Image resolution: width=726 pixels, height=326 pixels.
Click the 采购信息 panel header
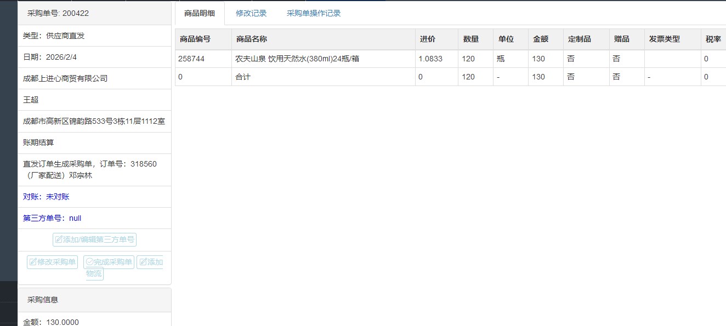(43, 300)
